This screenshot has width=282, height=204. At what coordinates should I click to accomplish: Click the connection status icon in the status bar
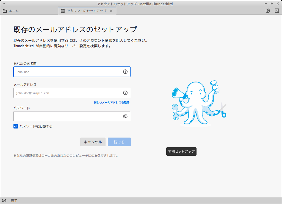coord(4,201)
